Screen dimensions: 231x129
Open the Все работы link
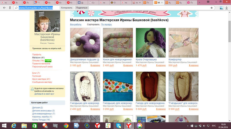point(76,24)
